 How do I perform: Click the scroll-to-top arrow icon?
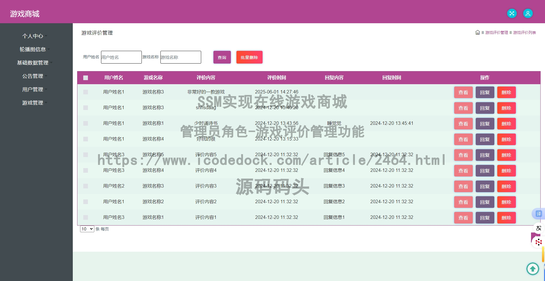click(x=533, y=269)
